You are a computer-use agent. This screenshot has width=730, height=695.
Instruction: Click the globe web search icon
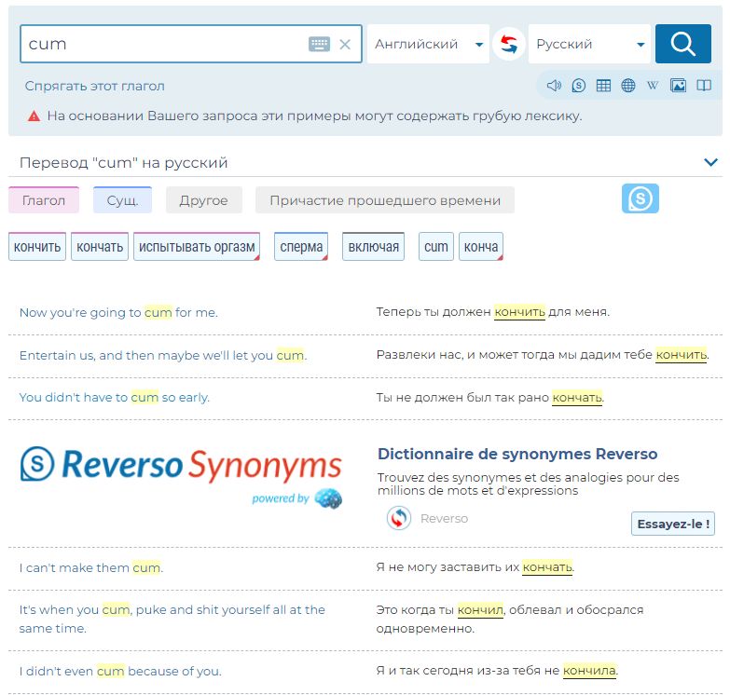[x=628, y=86]
